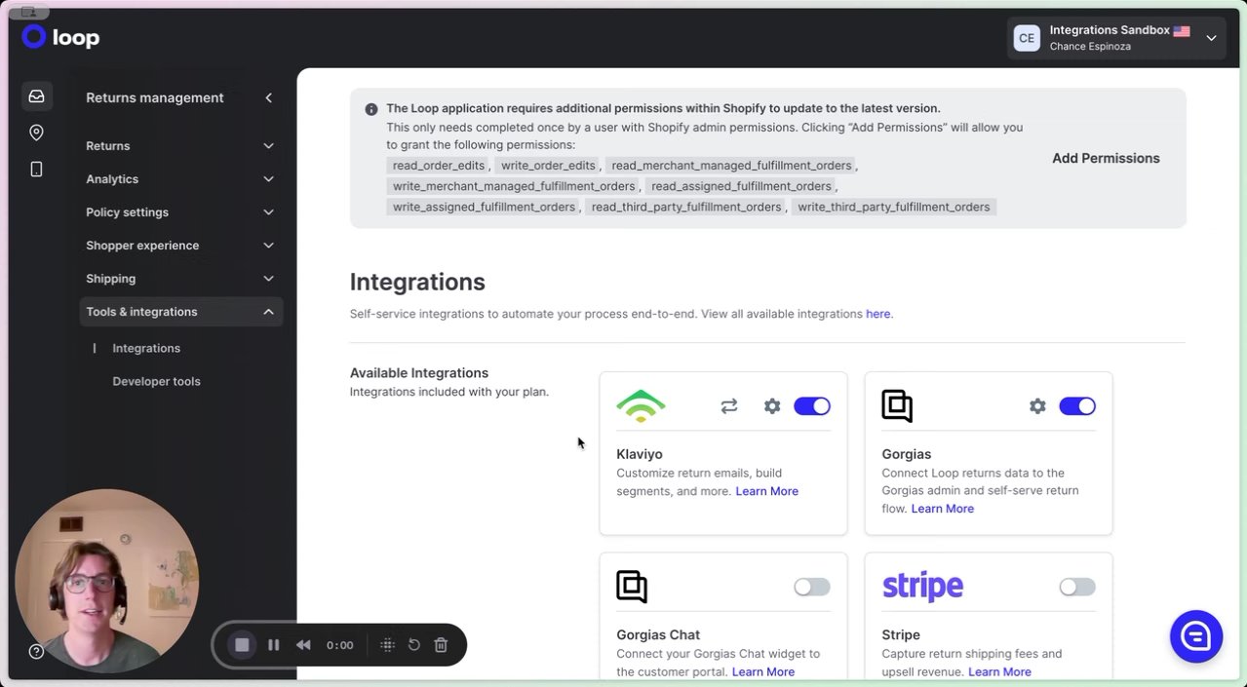
Task: Collapse the Tools & integrations section
Action: 180,312
